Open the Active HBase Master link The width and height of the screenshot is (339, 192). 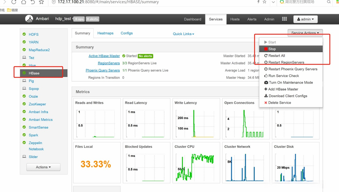pyautogui.click(x=104, y=56)
